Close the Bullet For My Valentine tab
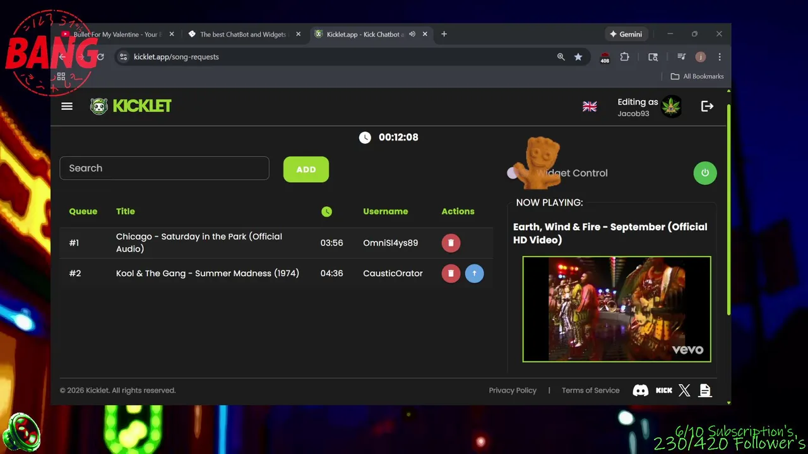 pos(172,34)
